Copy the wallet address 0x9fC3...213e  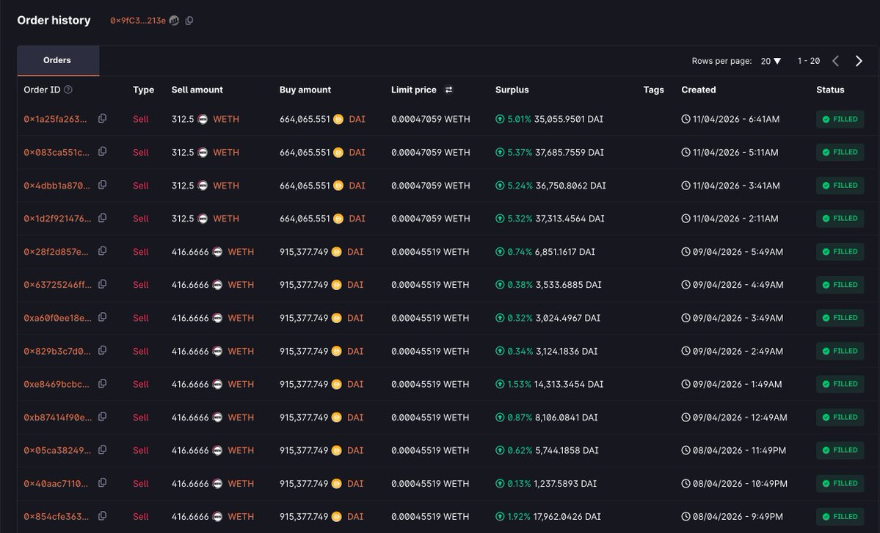[189, 21]
